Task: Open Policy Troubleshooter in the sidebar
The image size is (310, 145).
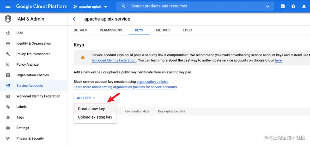Action: 33,54
